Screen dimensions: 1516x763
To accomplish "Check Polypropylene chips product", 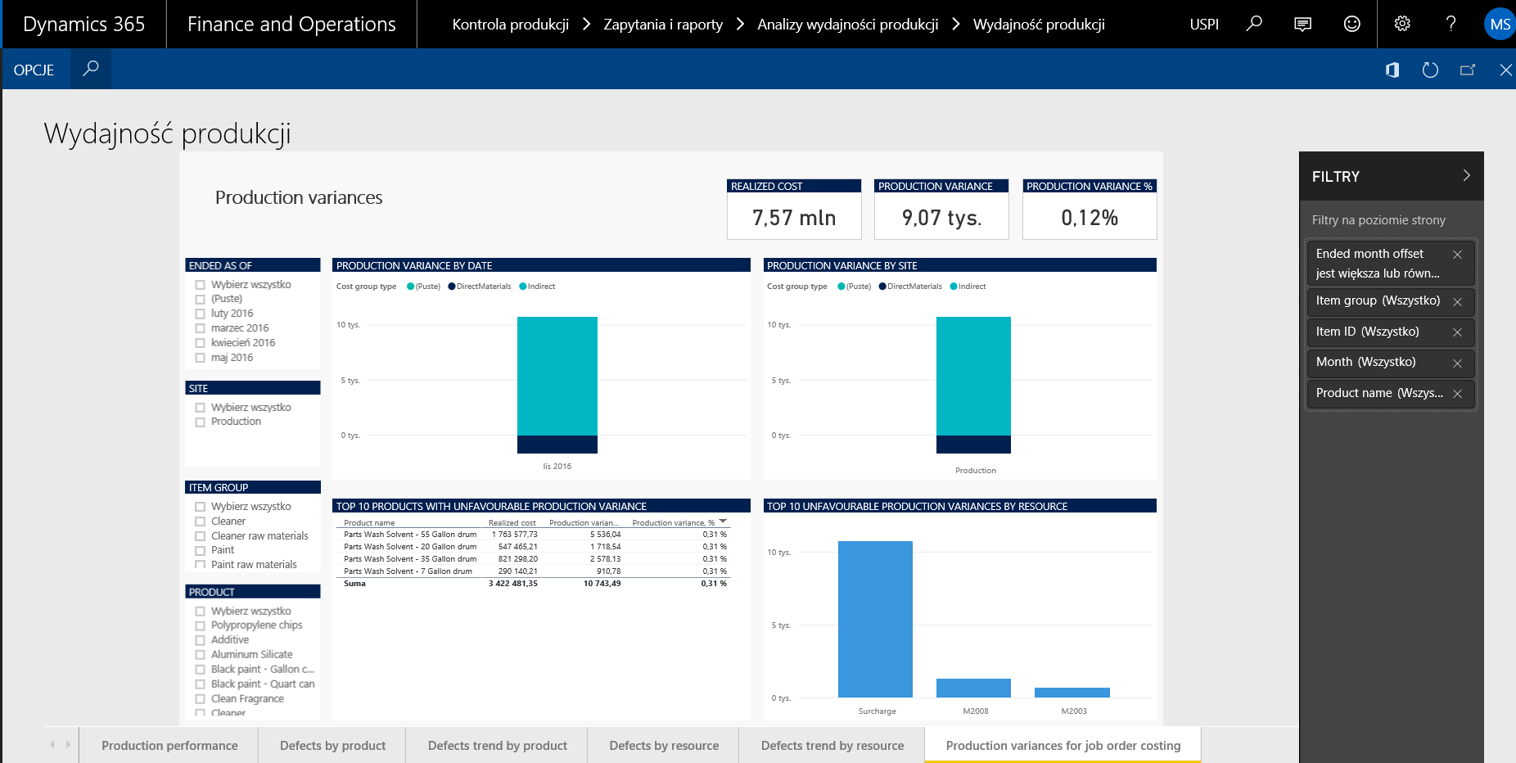I will (200, 625).
